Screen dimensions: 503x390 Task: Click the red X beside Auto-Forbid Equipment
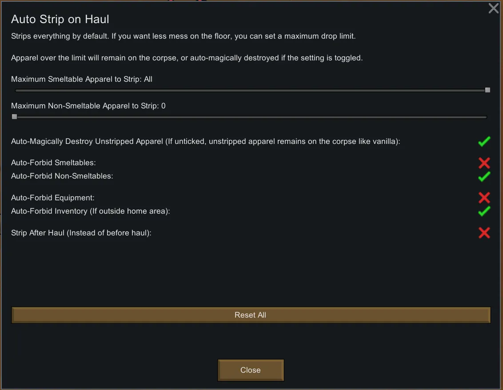(484, 198)
